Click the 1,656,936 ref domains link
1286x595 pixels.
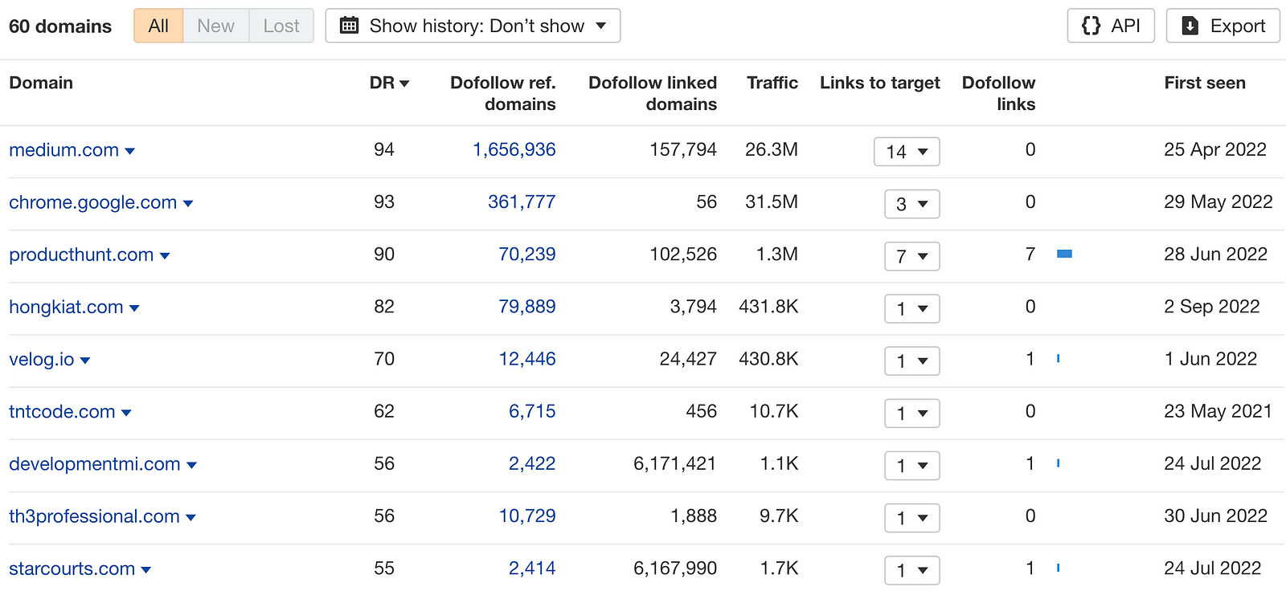514,149
